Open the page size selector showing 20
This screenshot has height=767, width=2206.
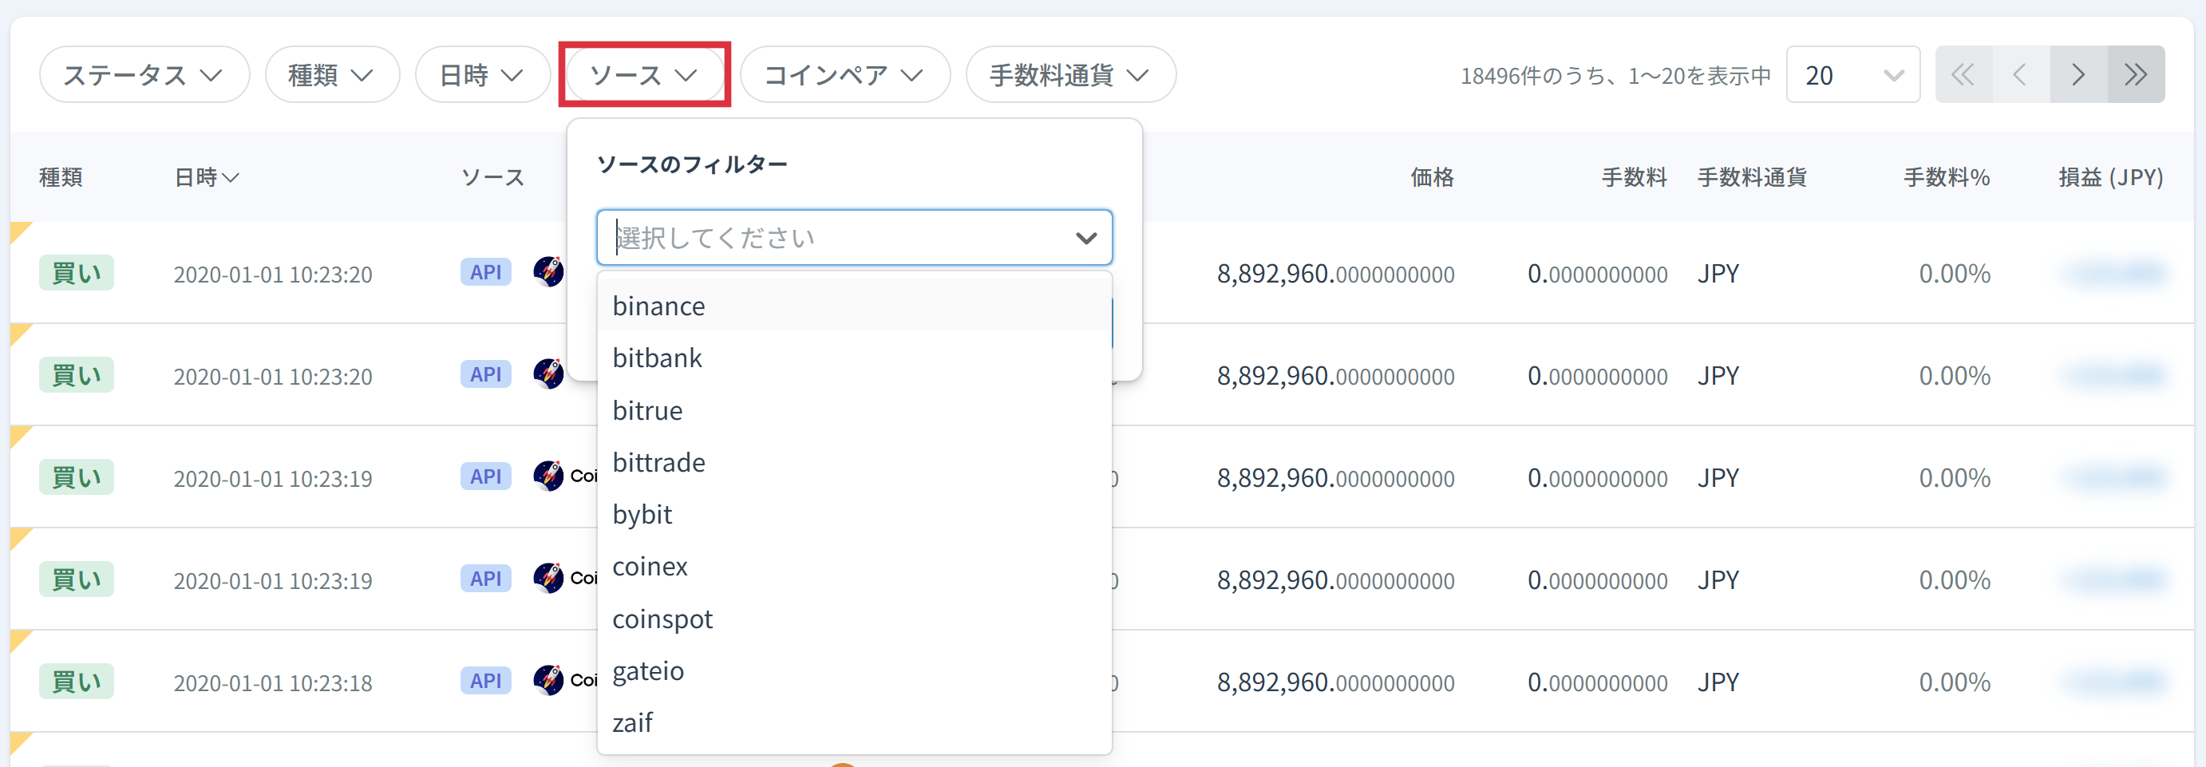(x=1853, y=75)
